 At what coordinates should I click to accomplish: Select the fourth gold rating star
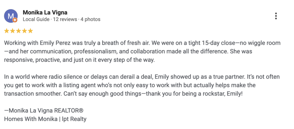coord(25,31)
